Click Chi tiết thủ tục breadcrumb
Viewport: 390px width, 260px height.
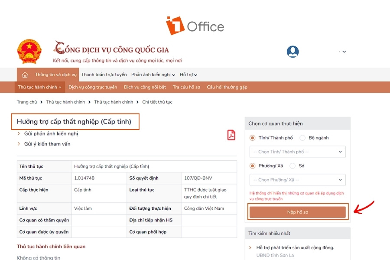click(x=157, y=102)
